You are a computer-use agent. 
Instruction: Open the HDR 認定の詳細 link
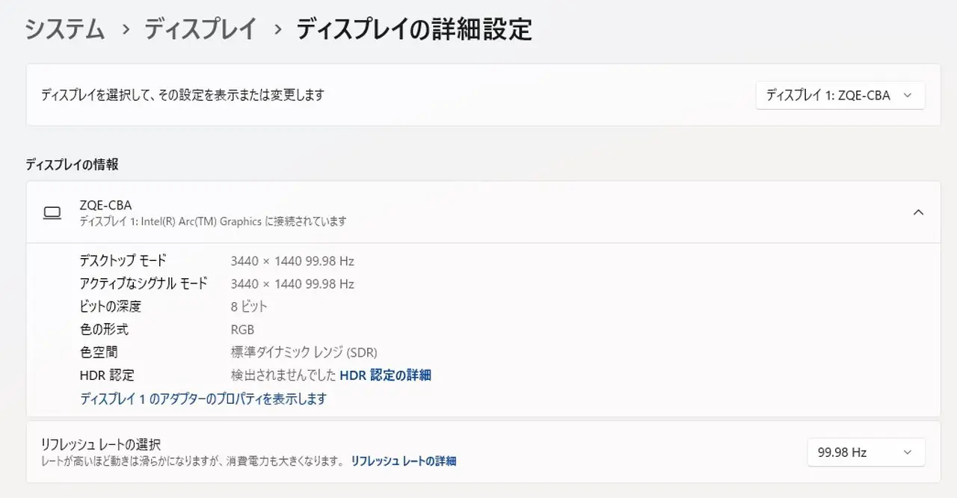[x=385, y=375]
